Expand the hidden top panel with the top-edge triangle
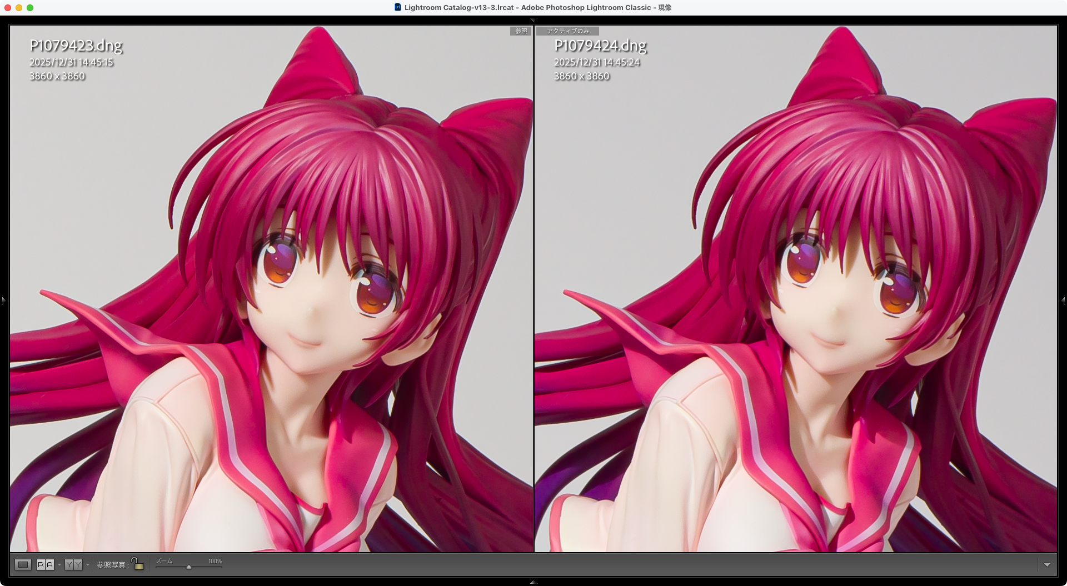 (x=533, y=19)
